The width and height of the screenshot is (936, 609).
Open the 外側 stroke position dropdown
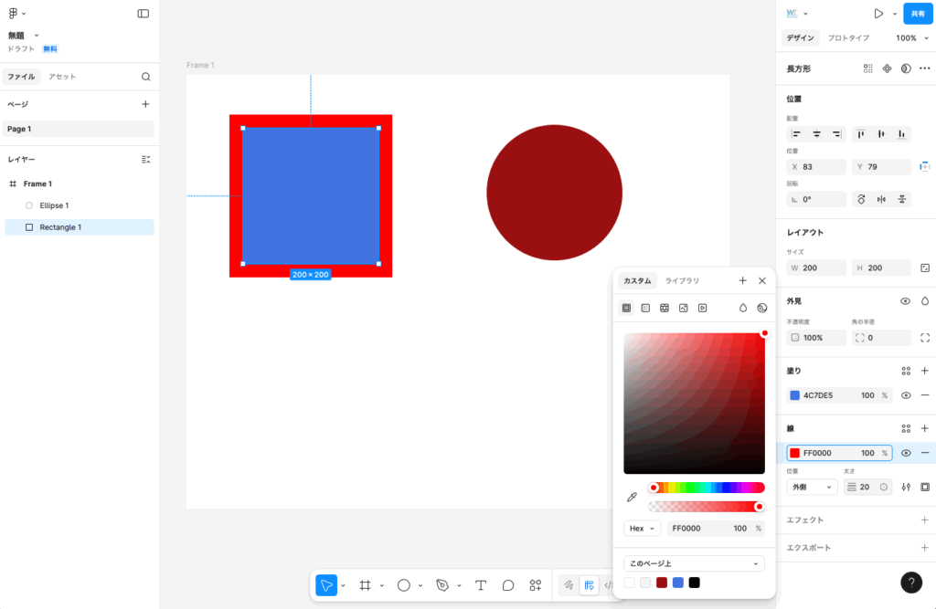coord(812,487)
